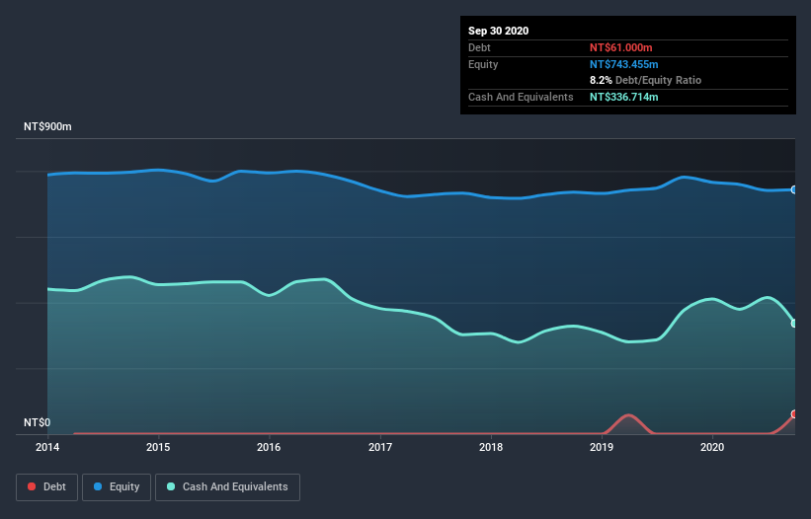Click the 2020 x-axis label
This screenshot has height=519, width=811.
pyautogui.click(x=712, y=447)
